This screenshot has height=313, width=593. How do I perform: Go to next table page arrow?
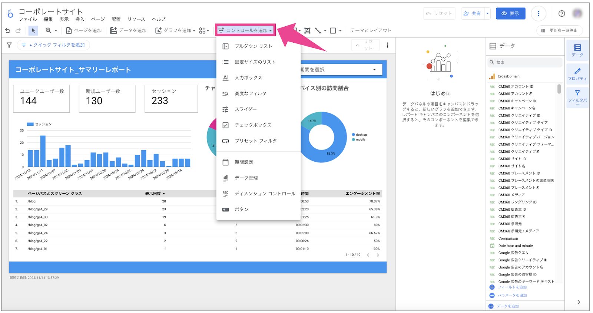[x=378, y=255]
